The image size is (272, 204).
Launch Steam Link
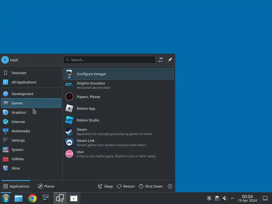pos(119,143)
